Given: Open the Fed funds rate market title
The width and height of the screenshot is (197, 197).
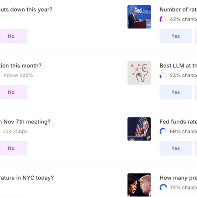Looking at the screenshot, I should pos(178,122).
